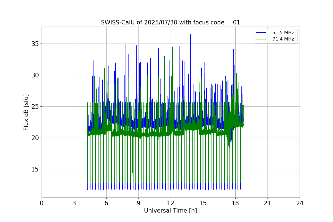Select the 71.4 MHz legend label
The image size is (333, 222).
pos(283,39)
